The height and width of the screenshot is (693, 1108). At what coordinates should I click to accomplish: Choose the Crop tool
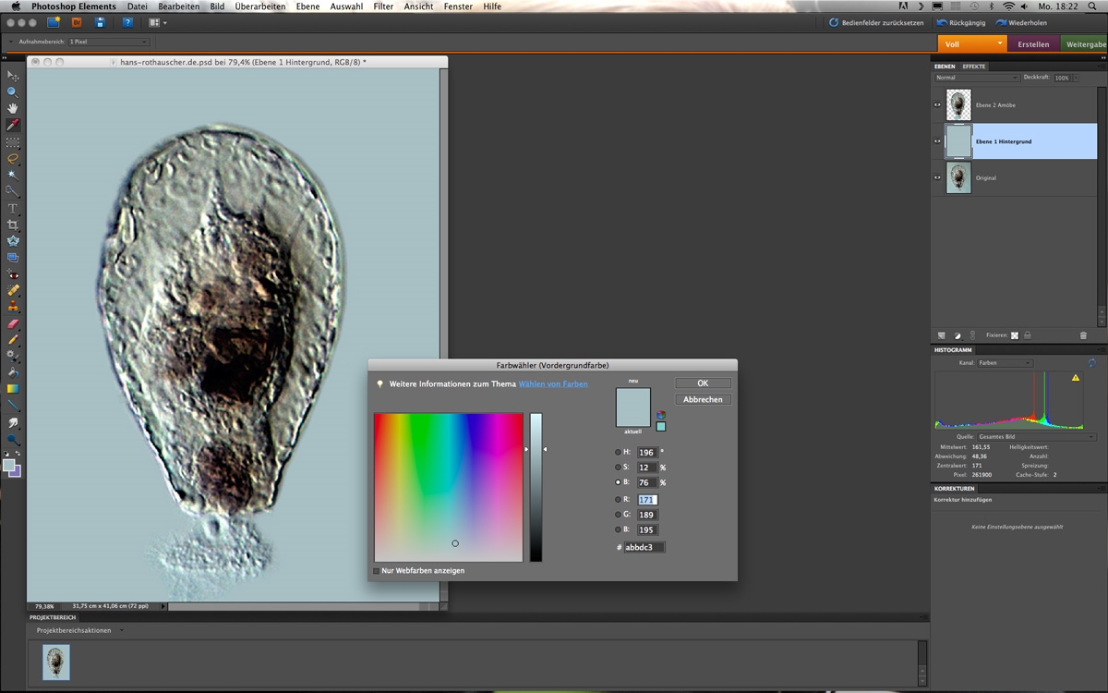13,225
